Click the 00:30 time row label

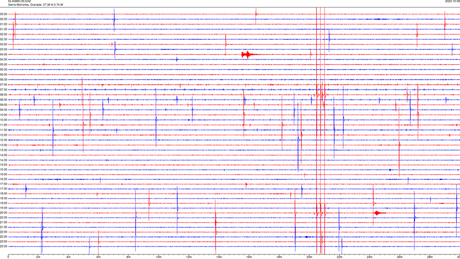tap(3, 19)
